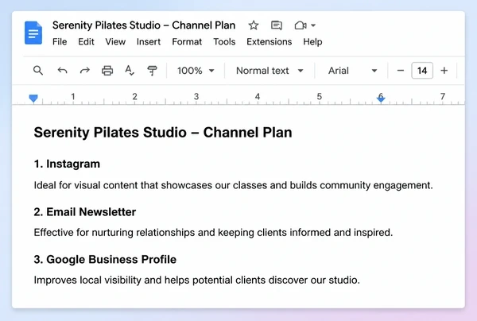
Task: Open the File menu
Action: (x=60, y=41)
